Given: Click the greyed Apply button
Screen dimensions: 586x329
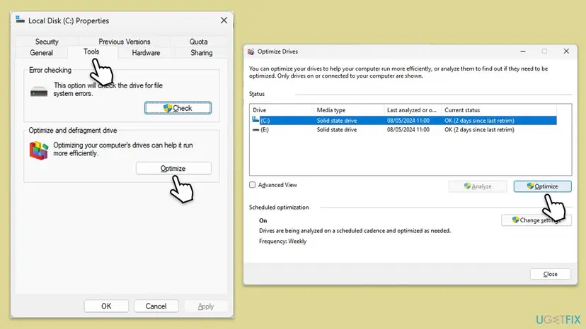Looking at the screenshot, I should click(x=205, y=306).
